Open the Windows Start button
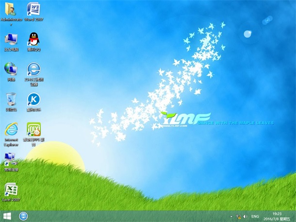Image resolution: width=296 pixels, height=222 pixels. [7, 216]
